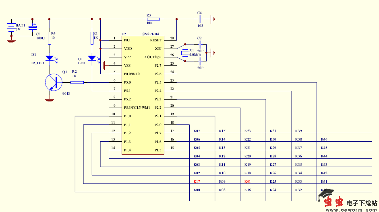Open the www.eeworm.com watermark link
Screen dimensions: 379x212
click(351, 209)
